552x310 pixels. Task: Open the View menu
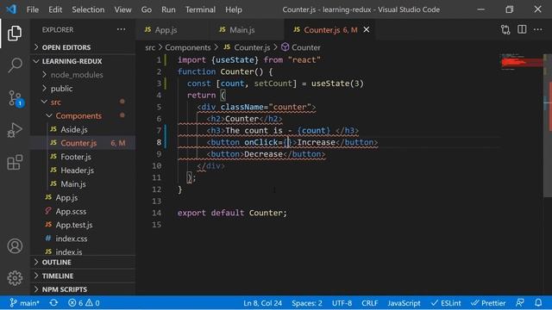pyautogui.click(x=122, y=9)
